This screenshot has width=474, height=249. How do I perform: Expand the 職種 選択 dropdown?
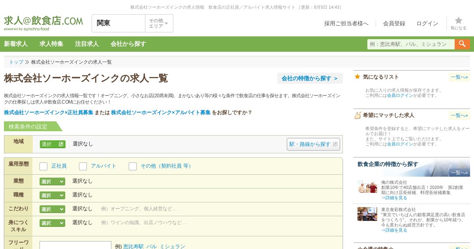pyautogui.click(x=52, y=195)
